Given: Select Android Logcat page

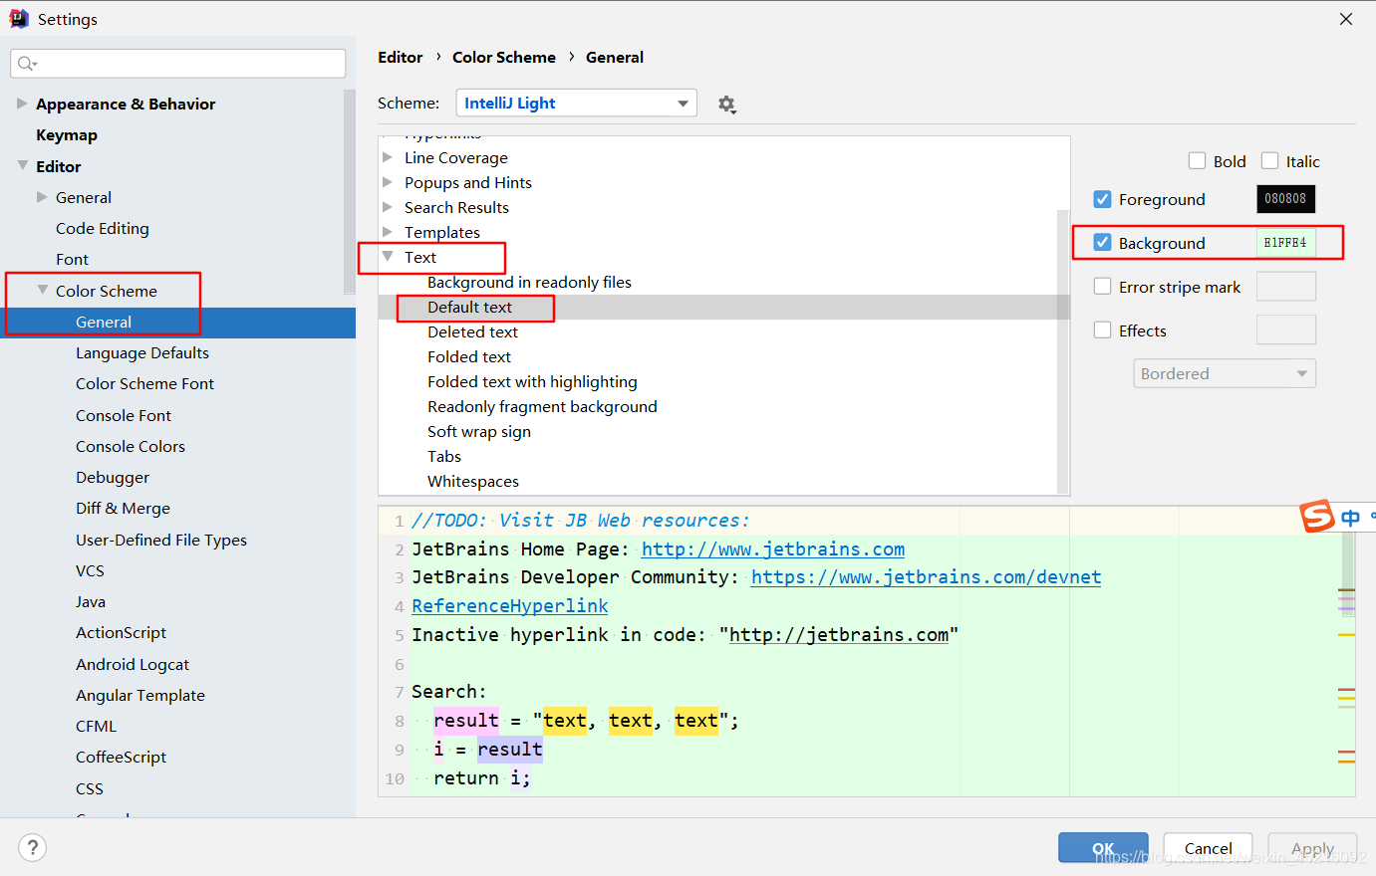Looking at the screenshot, I should pyautogui.click(x=133, y=664).
